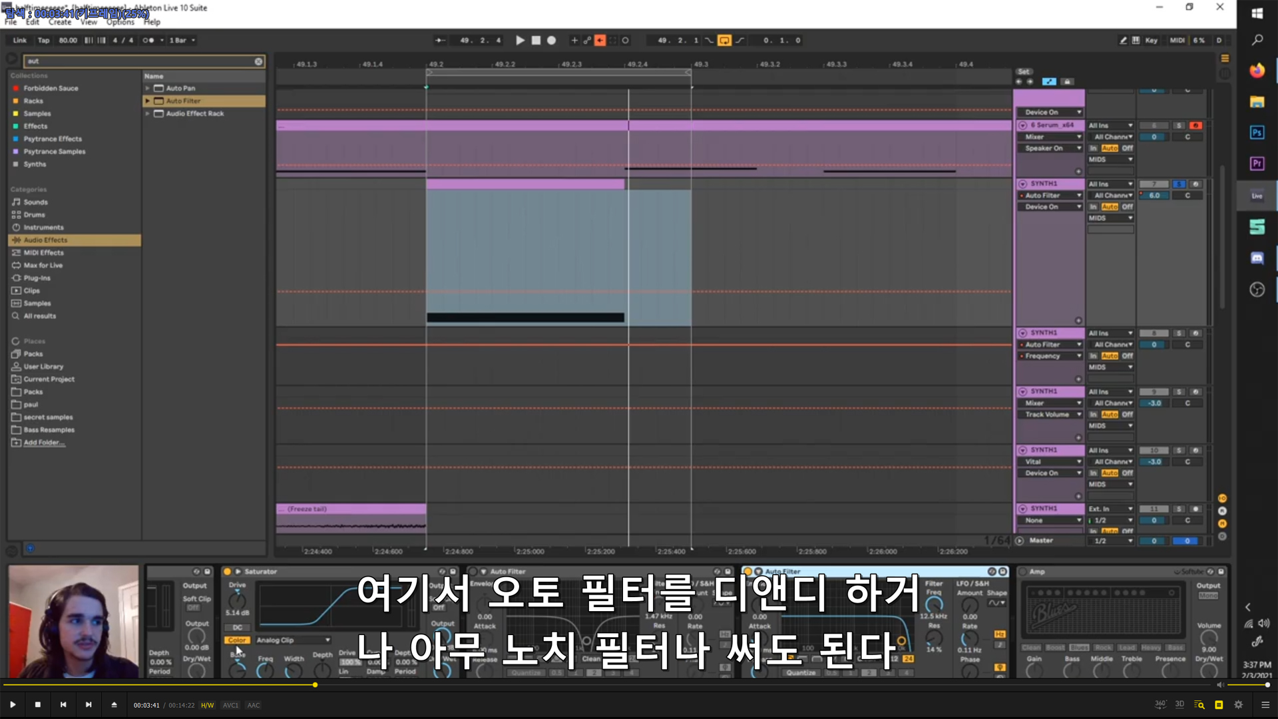Set 6 Serum_x64 monitor to Auto
This screenshot has width=1278, height=719.
[x=1110, y=148]
